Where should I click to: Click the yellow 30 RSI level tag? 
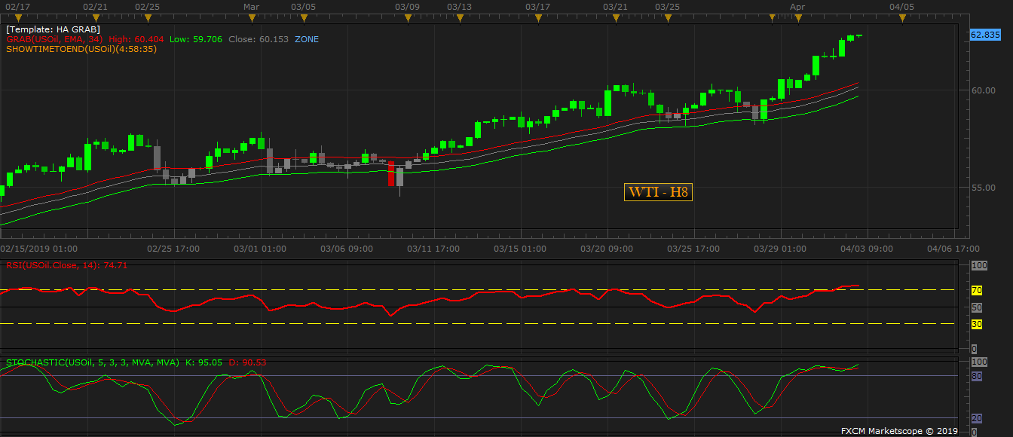tap(976, 324)
